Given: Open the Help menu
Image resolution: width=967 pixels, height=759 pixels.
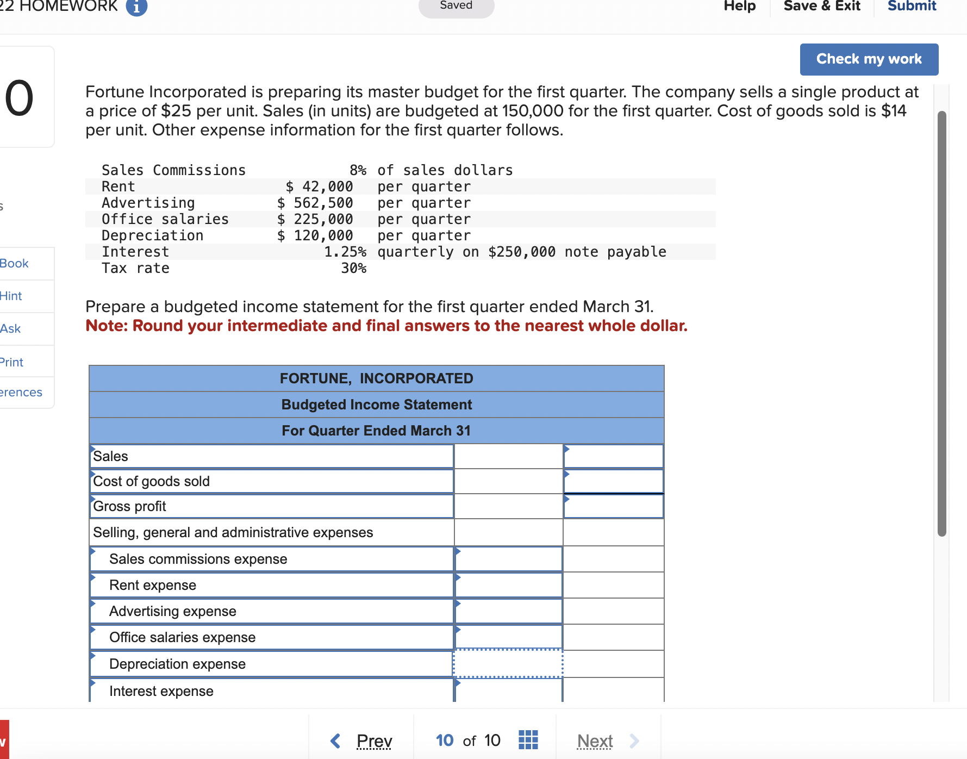Looking at the screenshot, I should 739,6.
